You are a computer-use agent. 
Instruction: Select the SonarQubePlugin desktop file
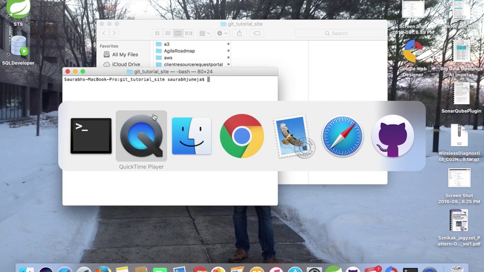pos(461,98)
